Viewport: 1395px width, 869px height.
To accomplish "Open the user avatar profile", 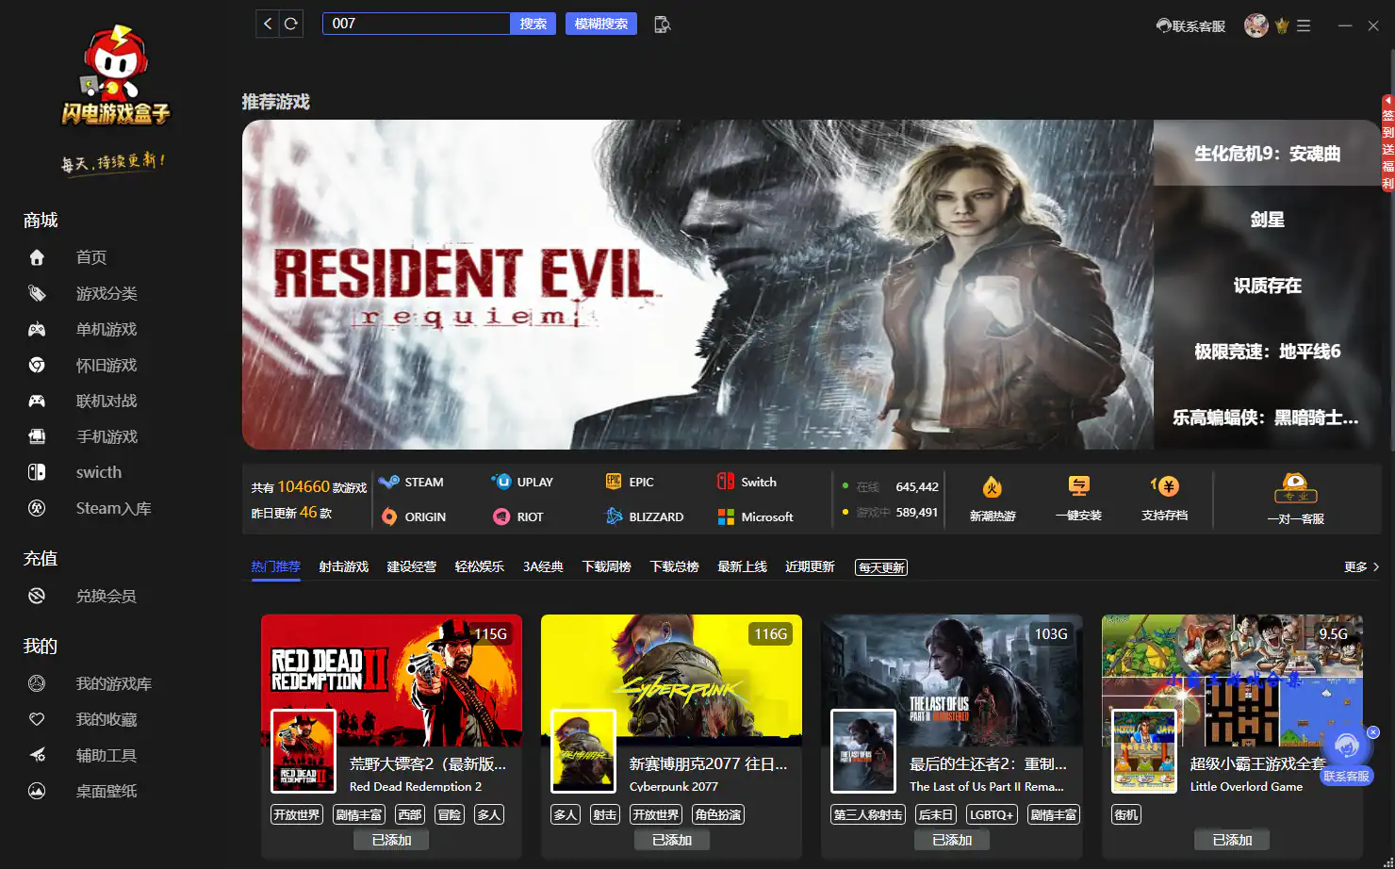I will click(1255, 25).
